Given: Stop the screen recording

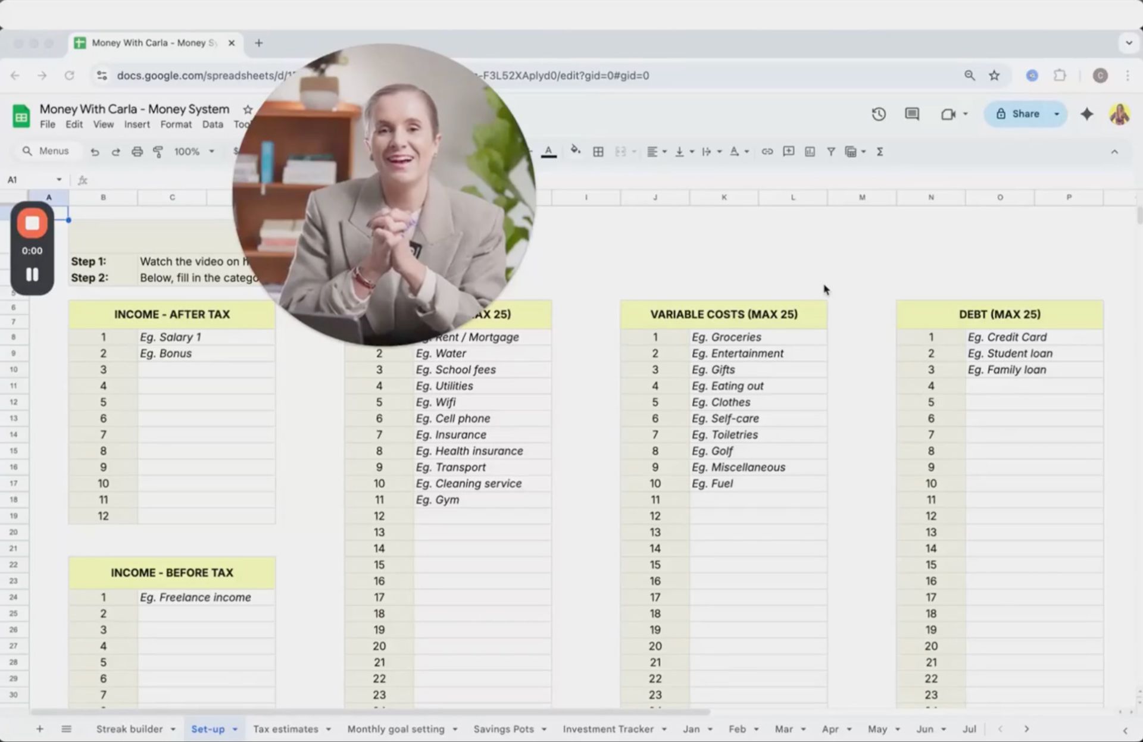Looking at the screenshot, I should [x=32, y=223].
